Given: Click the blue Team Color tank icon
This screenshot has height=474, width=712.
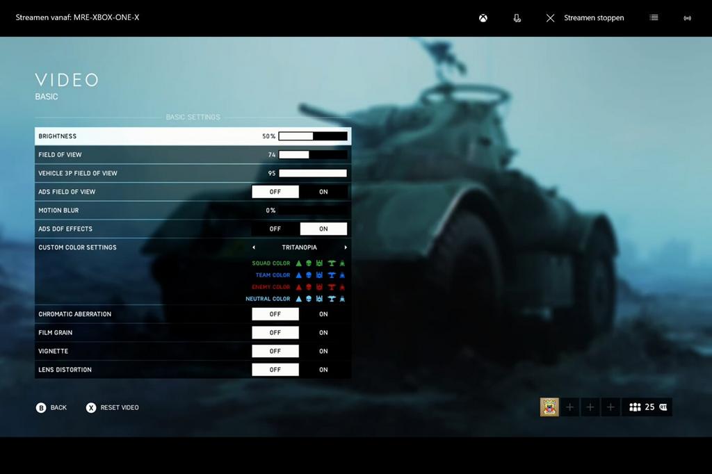Looking at the screenshot, I should pyautogui.click(x=319, y=275).
